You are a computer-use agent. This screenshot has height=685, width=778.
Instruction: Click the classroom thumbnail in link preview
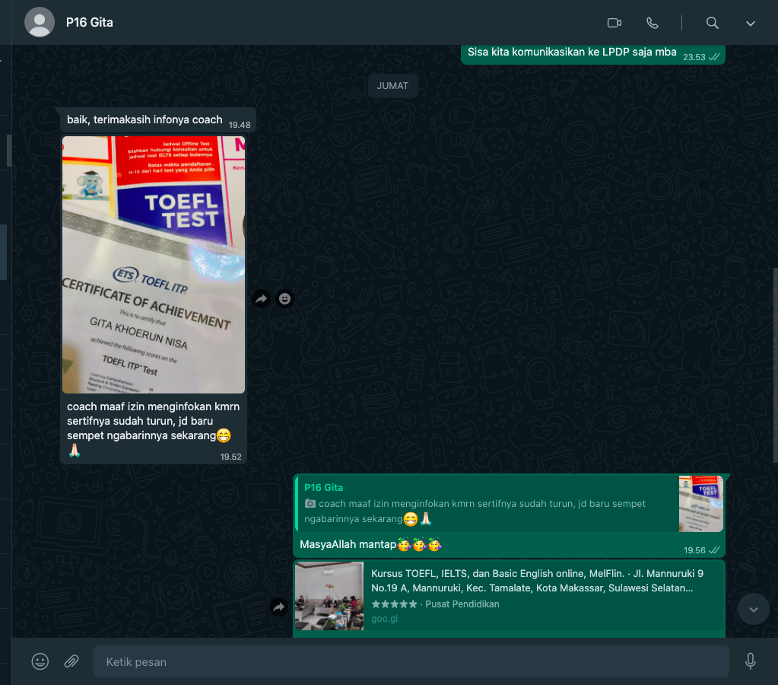tap(329, 596)
